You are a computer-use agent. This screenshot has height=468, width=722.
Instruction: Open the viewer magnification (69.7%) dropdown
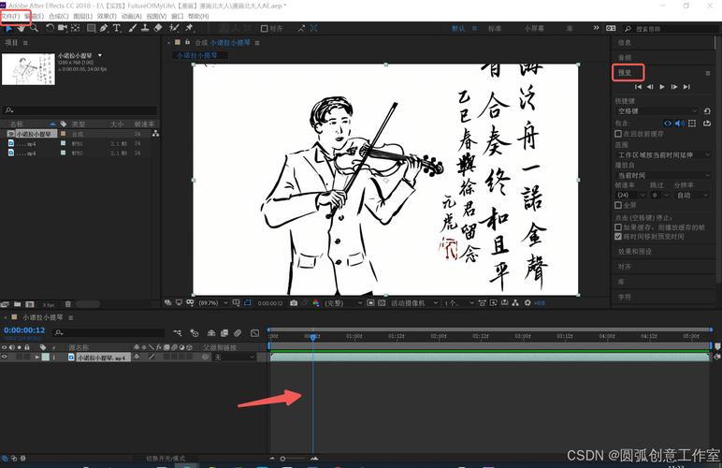(x=213, y=303)
